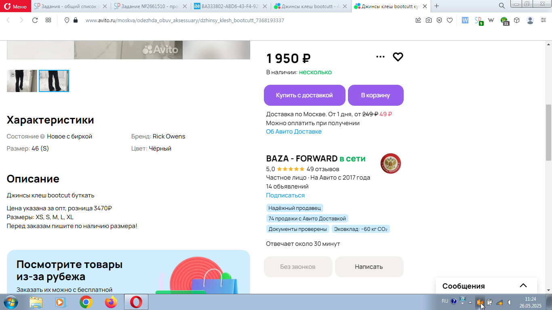
Task: Click 'Посмотрите товары из-за рубежа' banner
Action: [129, 272]
